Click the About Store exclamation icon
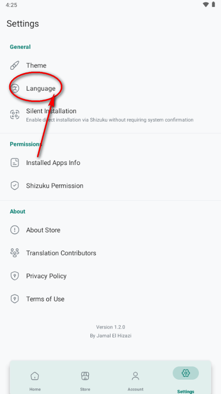 coord(15,230)
